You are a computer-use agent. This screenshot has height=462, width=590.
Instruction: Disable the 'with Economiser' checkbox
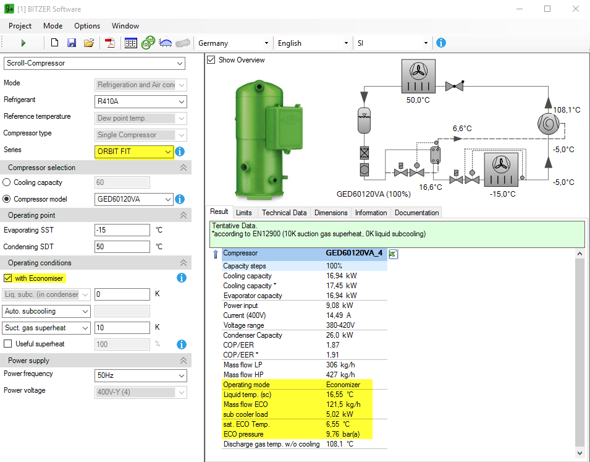[x=8, y=278]
